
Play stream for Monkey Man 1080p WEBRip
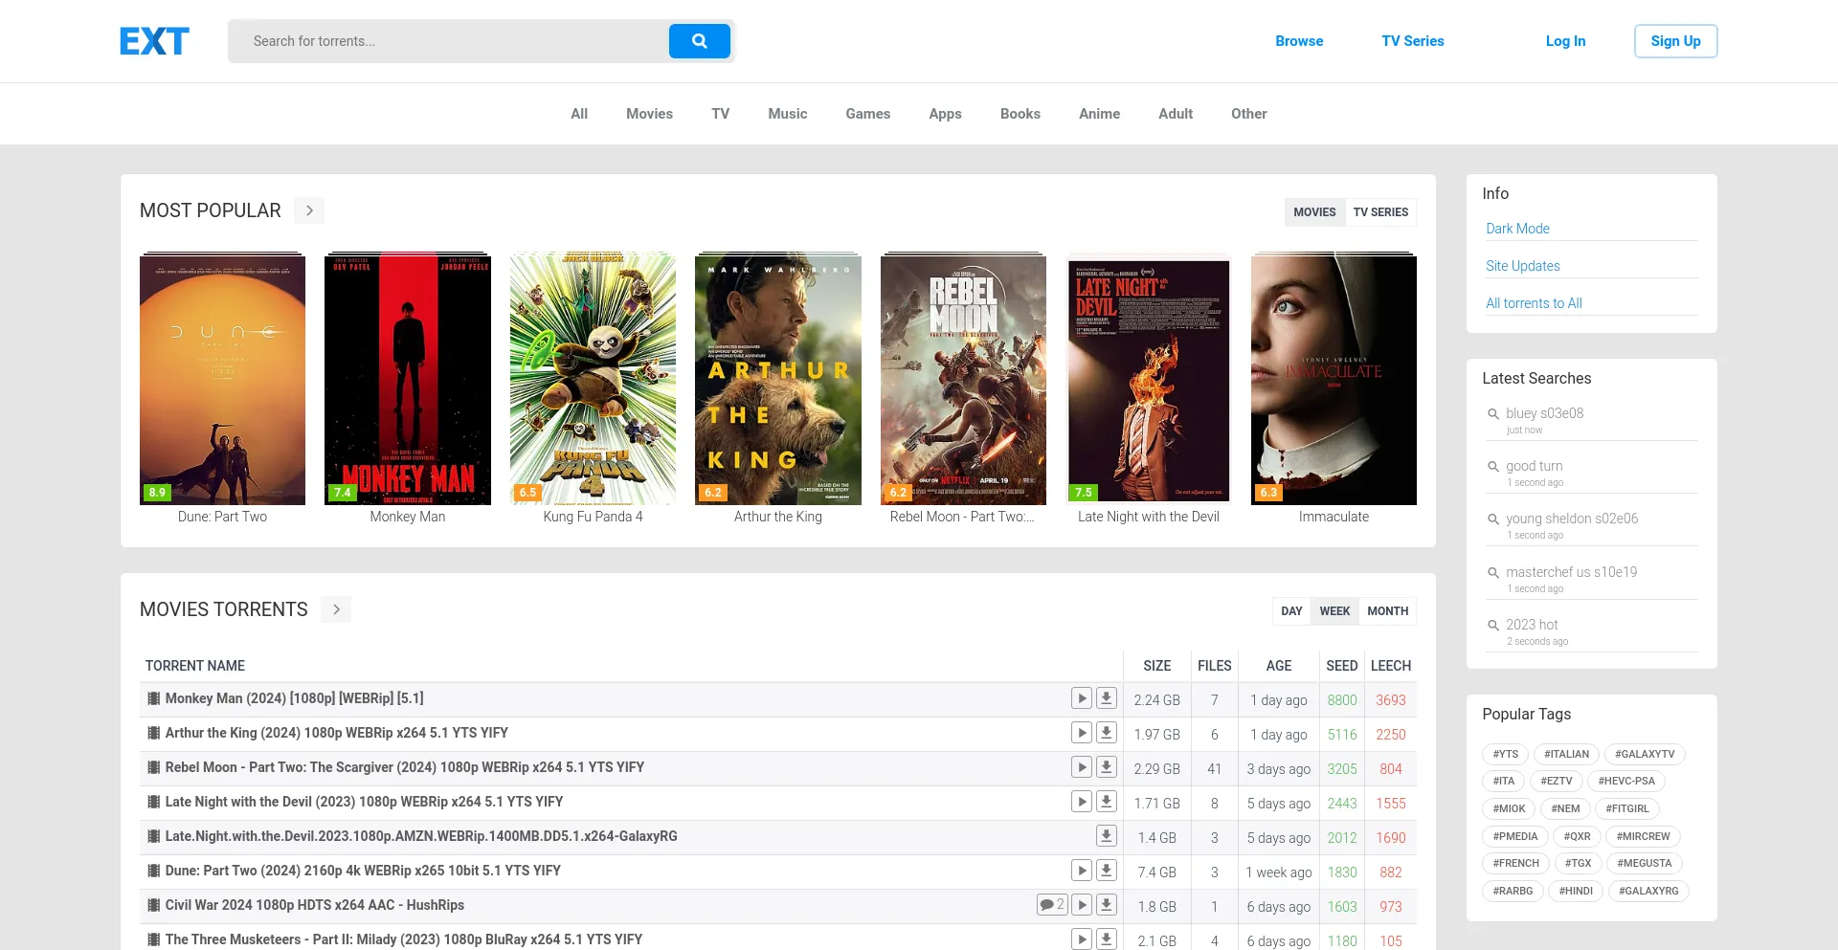point(1082,698)
